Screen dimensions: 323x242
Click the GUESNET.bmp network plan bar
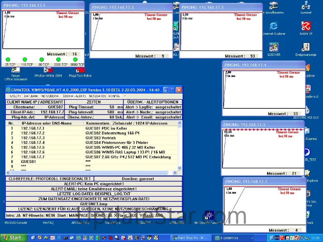click(94, 204)
